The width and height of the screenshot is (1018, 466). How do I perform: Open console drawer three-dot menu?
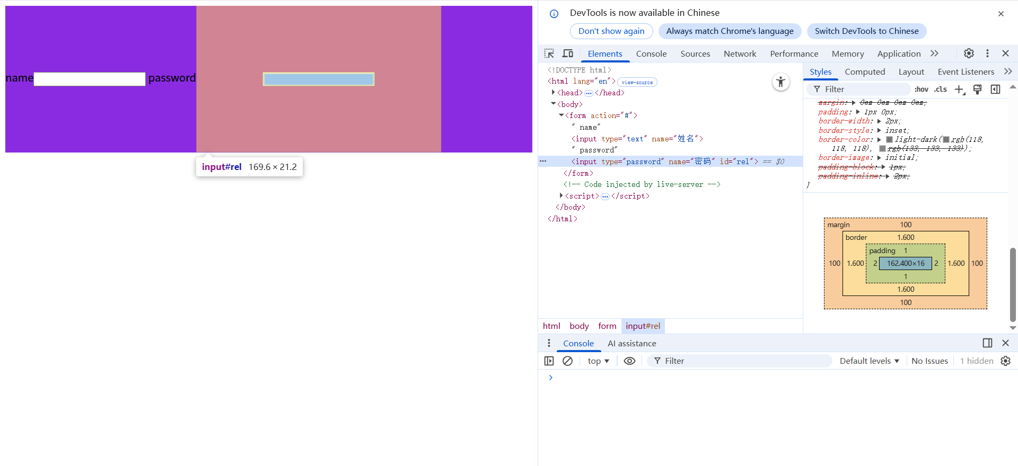pos(549,343)
